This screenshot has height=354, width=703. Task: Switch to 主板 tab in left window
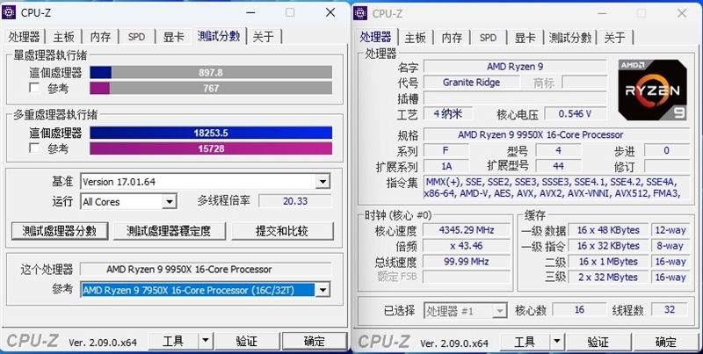63,37
